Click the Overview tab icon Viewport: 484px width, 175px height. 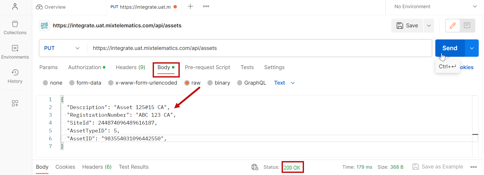point(39,7)
